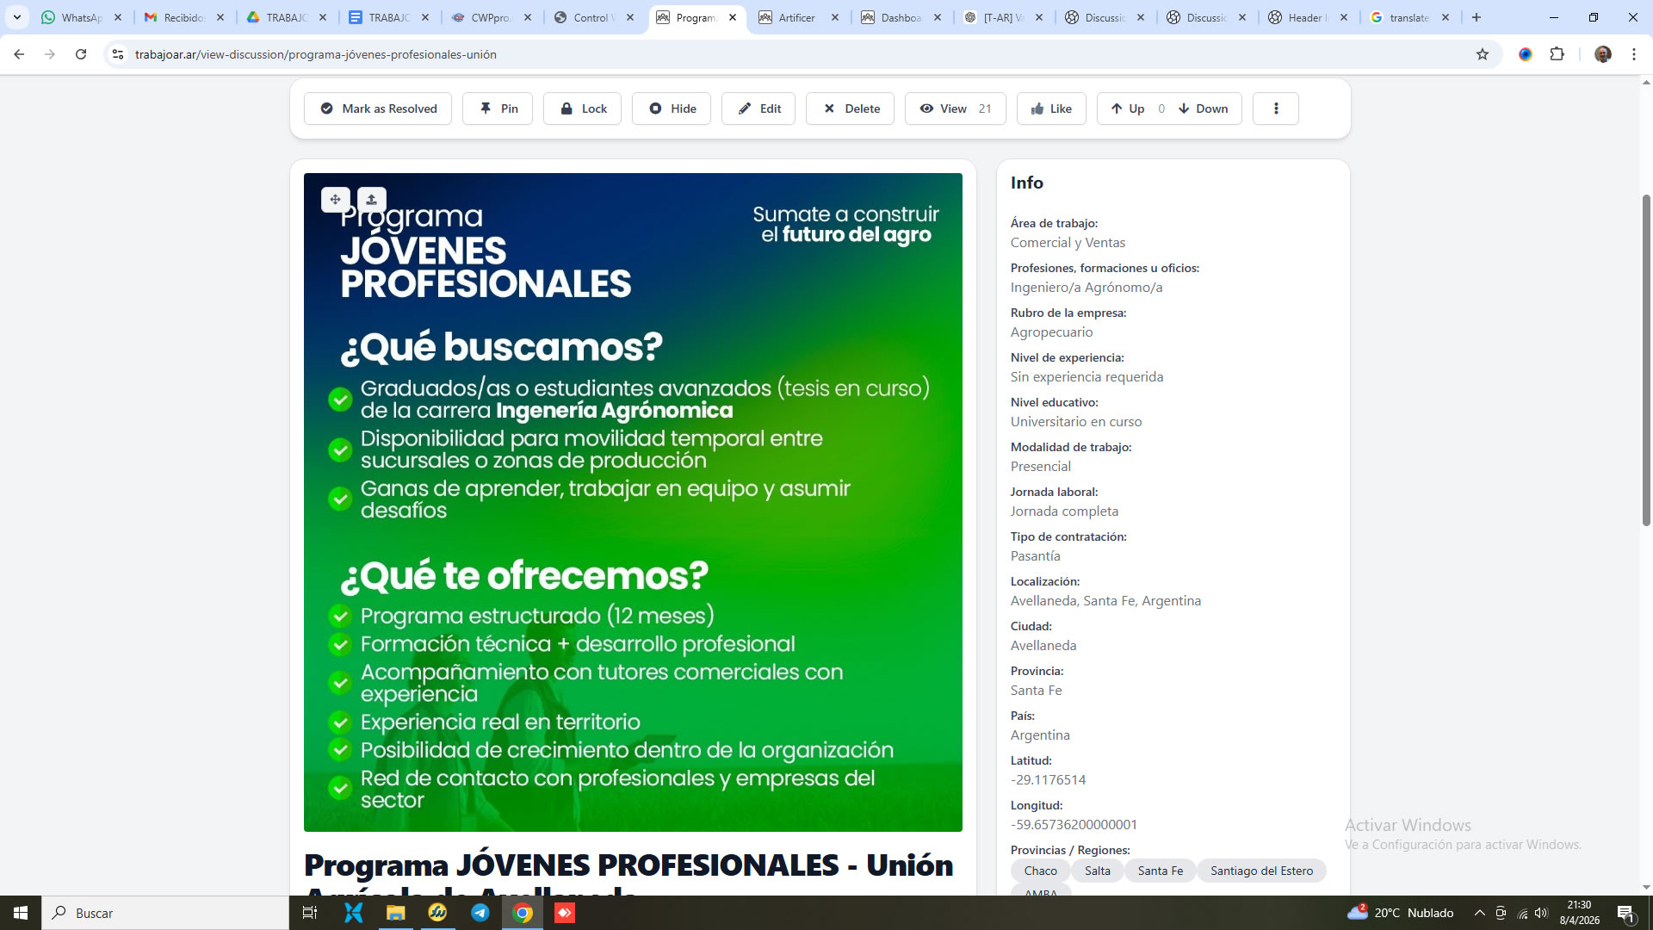Vote Down on the discussion

(1203, 108)
